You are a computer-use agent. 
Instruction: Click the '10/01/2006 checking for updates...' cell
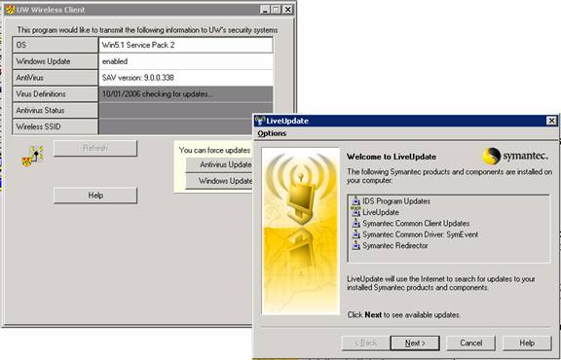pos(186,94)
